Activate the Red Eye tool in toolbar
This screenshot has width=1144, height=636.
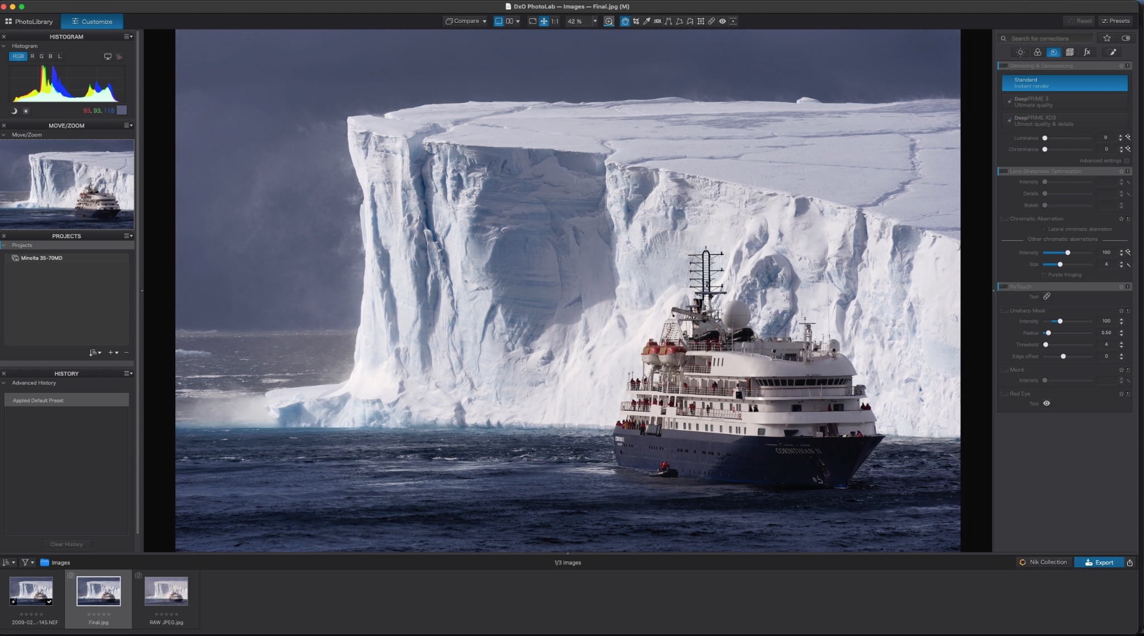(x=722, y=21)
